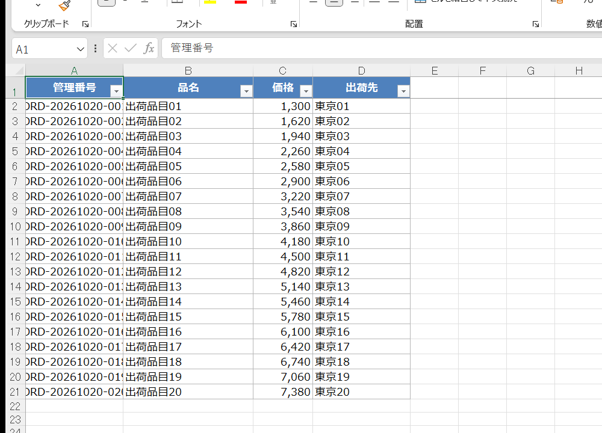The image size is (602, 433).
Task: Select price cell 2,900
Action: [x=283, y=182]
